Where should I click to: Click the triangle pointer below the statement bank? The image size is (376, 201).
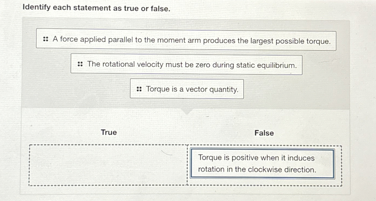coord(187,112)
